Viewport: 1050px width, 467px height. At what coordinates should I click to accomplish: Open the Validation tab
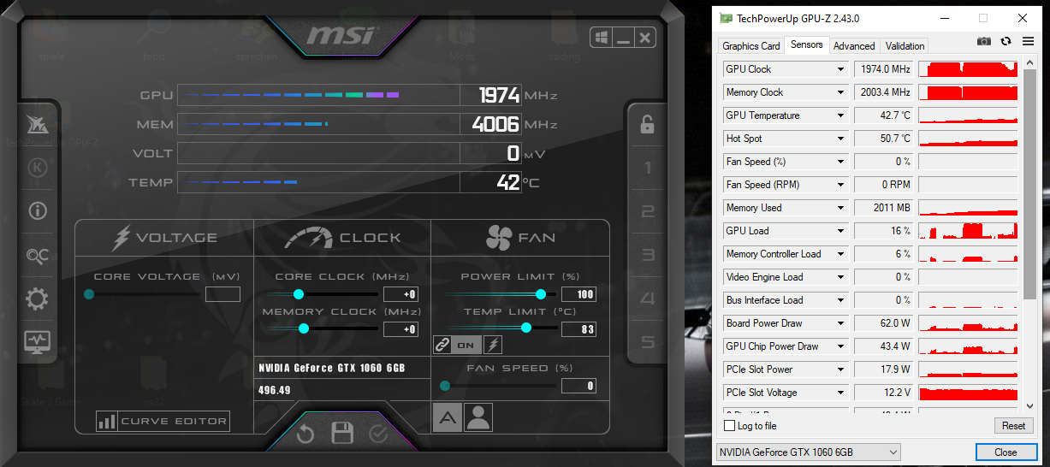905,46
